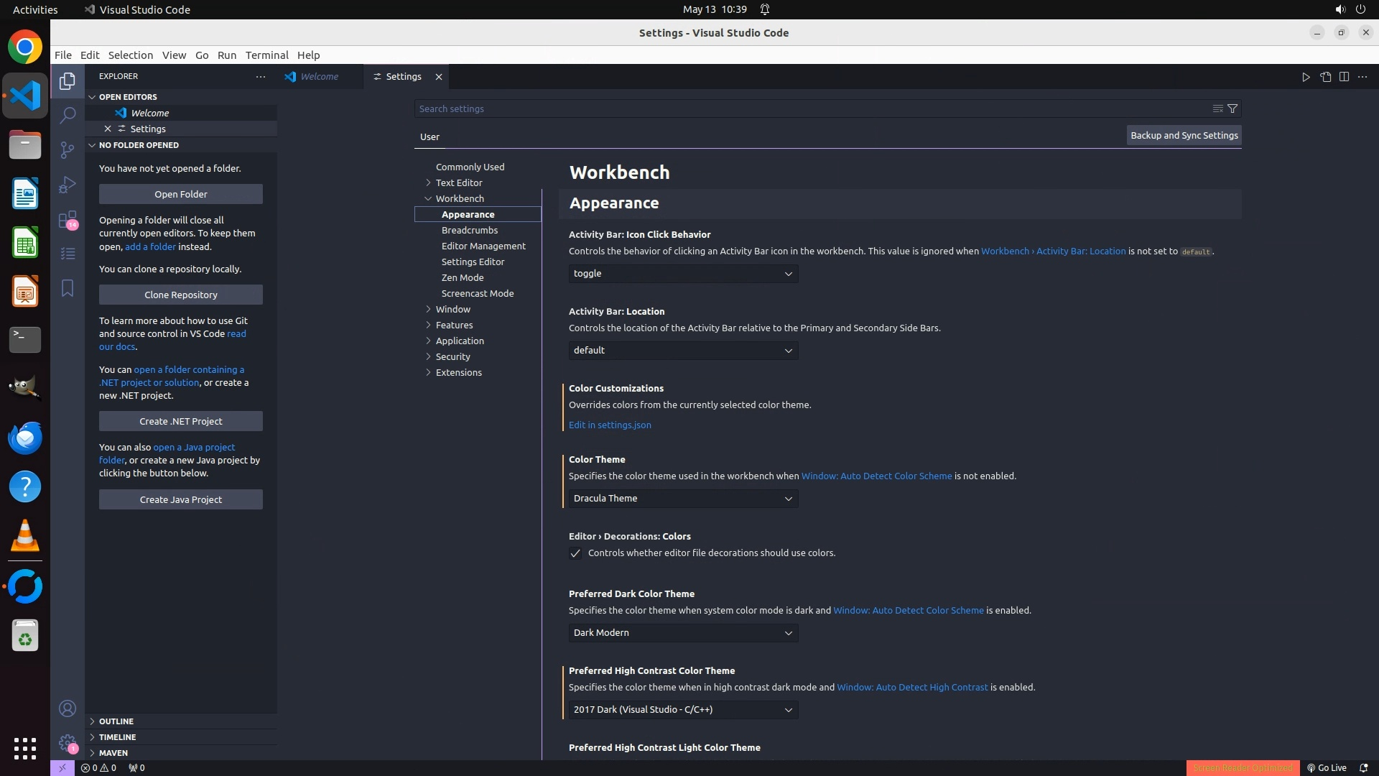Open the Terminal menu
The image size is (1379, 776).
click(266, 55)
